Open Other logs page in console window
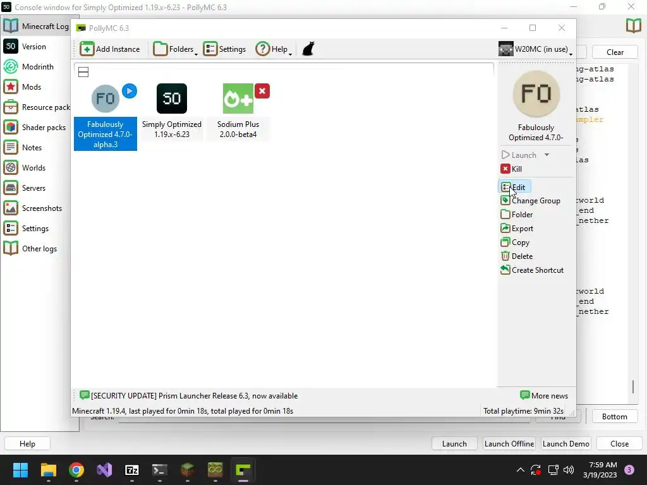 point(36,249)
